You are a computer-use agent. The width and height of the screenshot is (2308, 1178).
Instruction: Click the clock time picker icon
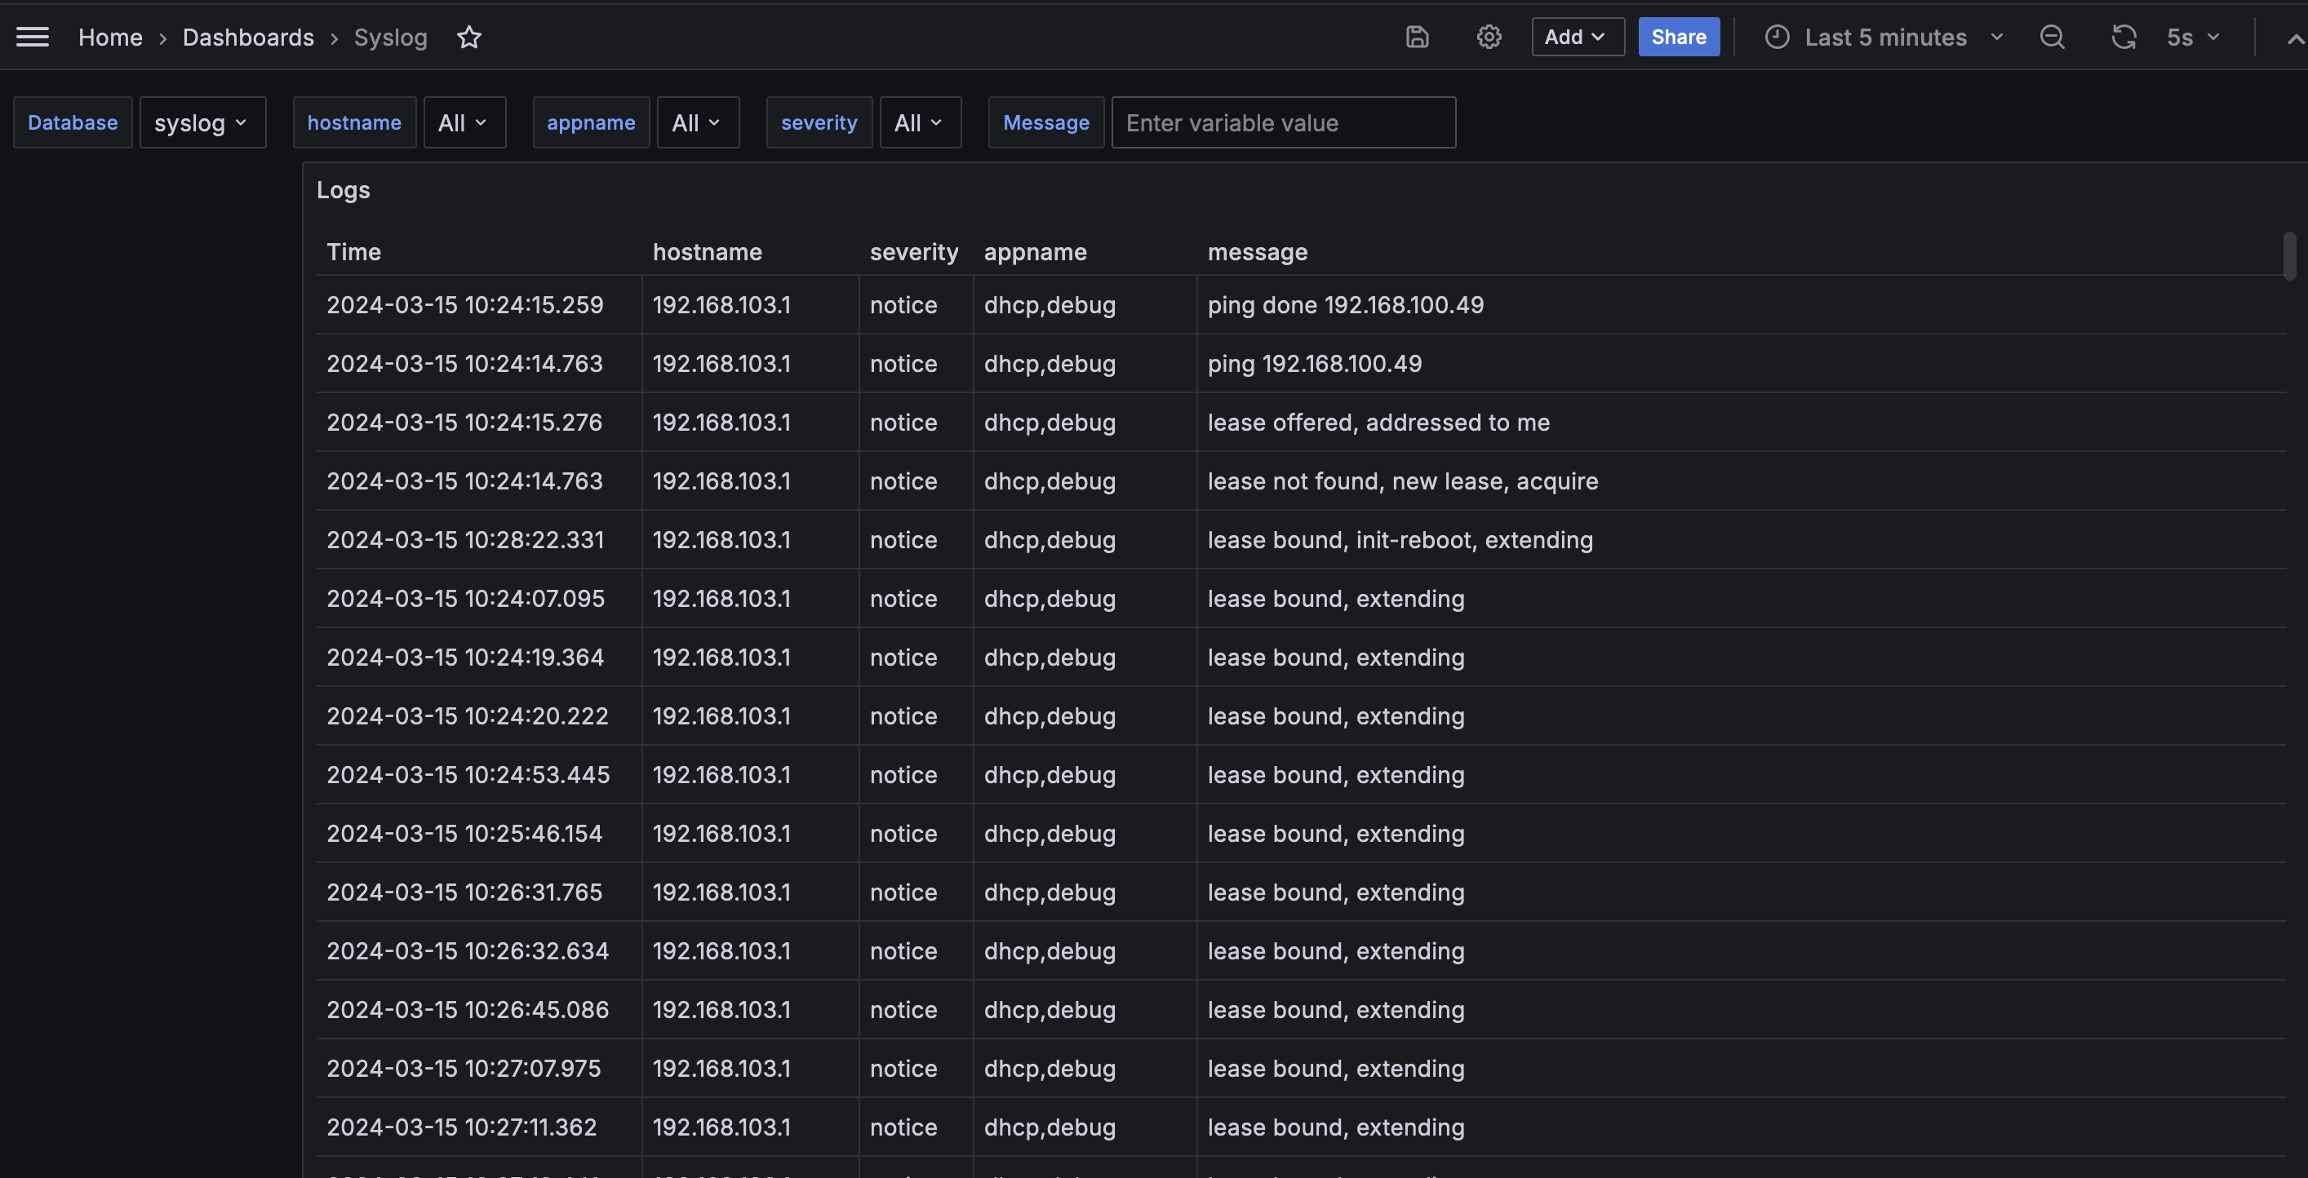pos(1777,37)
